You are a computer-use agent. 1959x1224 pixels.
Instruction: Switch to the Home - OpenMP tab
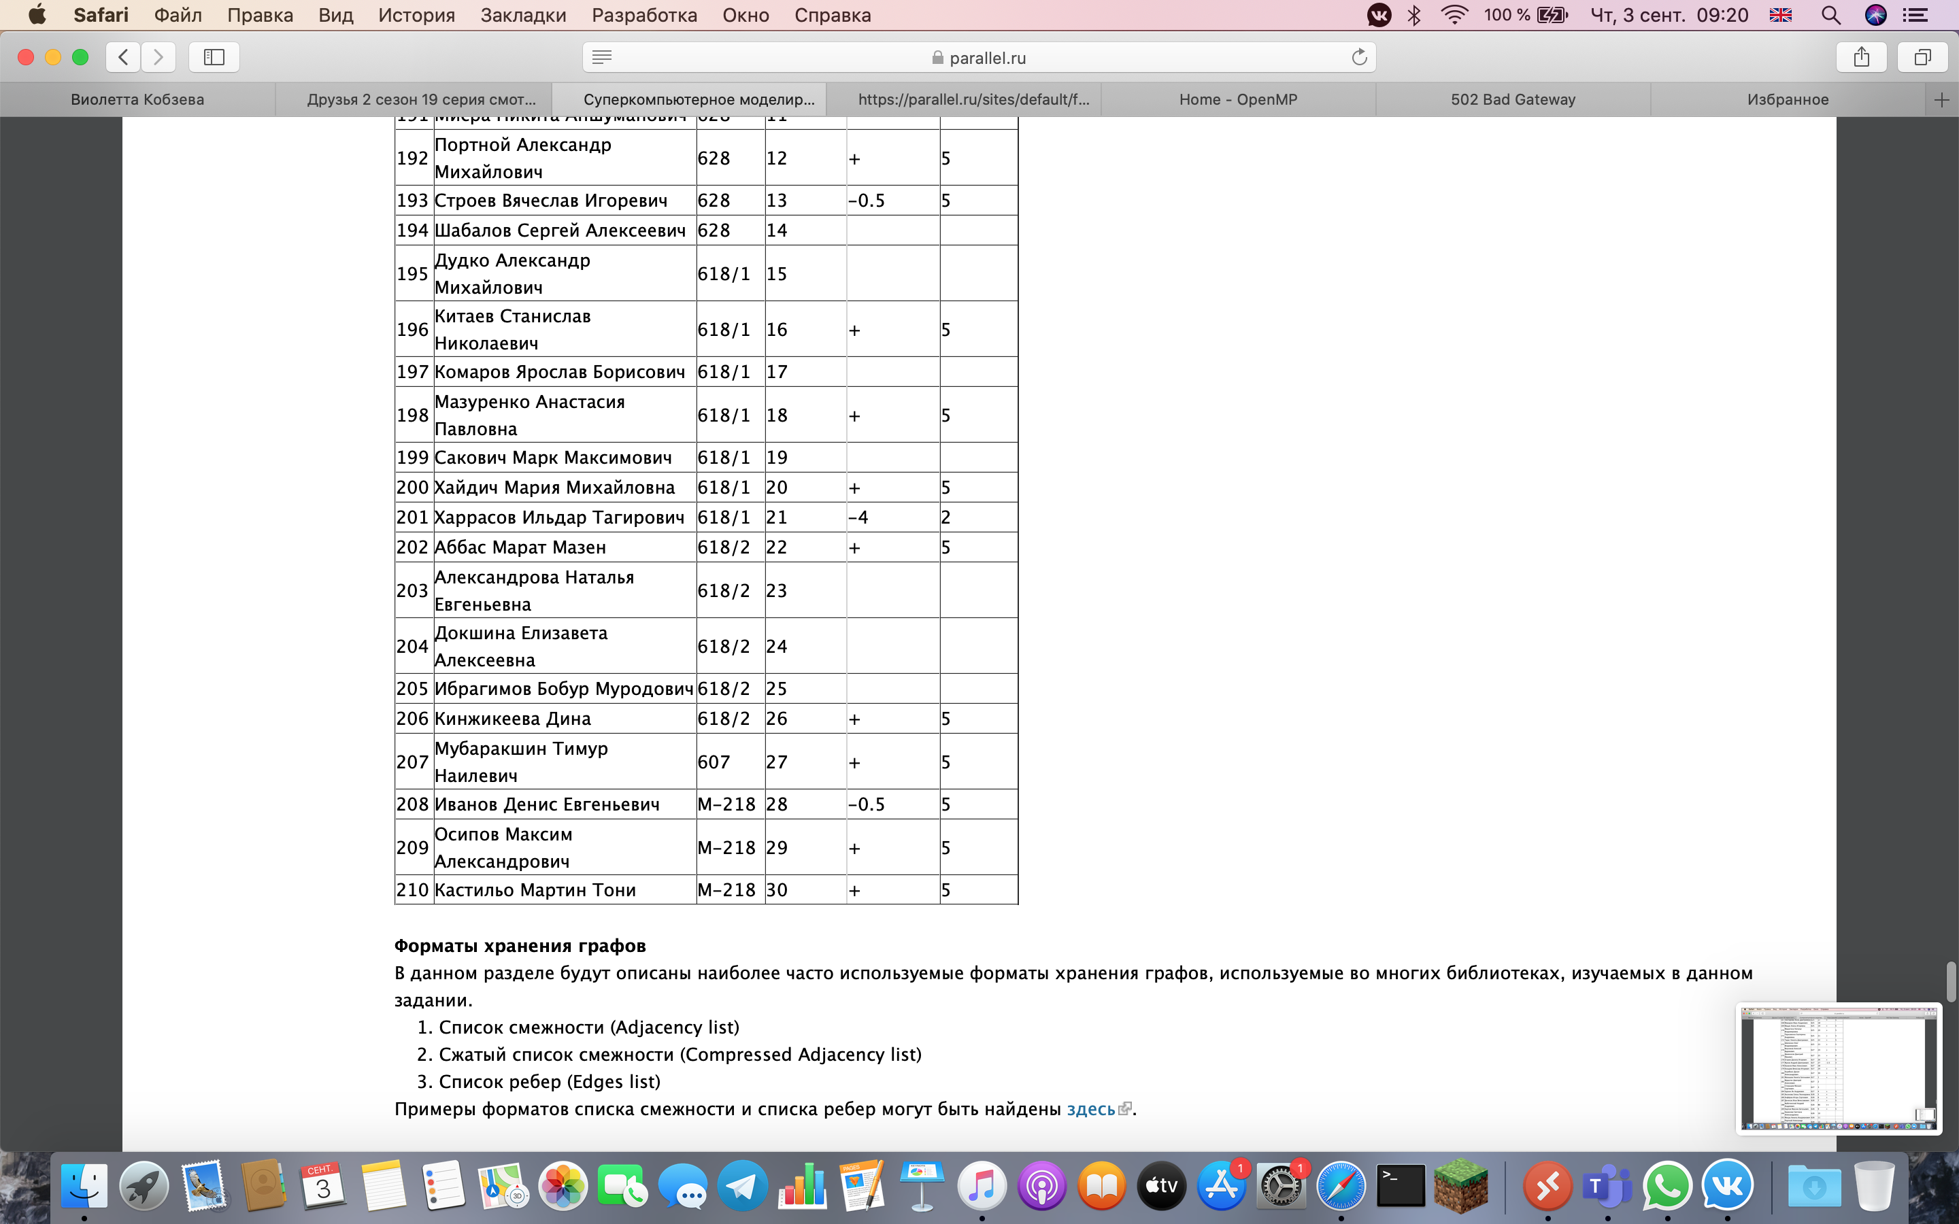1239,99
